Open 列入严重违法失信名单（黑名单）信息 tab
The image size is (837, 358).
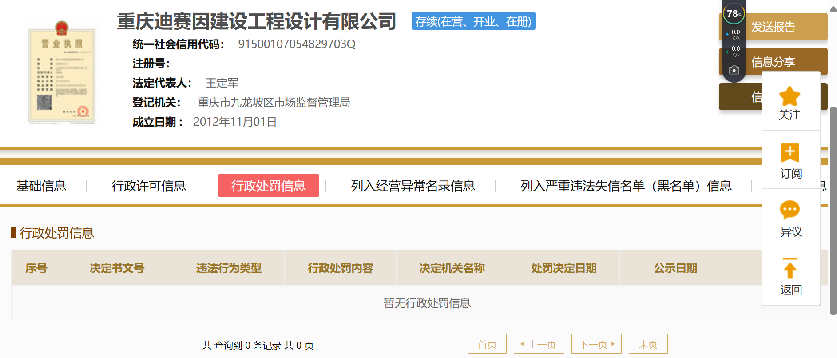pyautogui.click(x=626, y=186)
